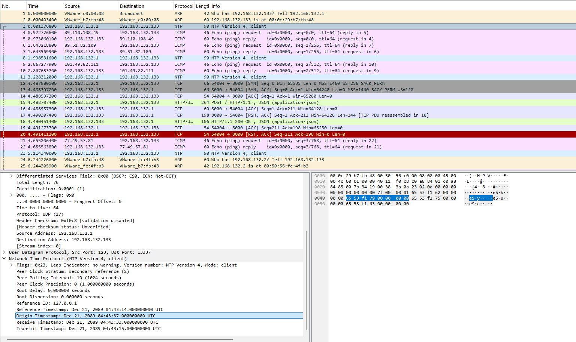Select packet 10 Echo reply to 101.49.82.111
Screen dimensions: 576x342
click(x=288, y=71)
